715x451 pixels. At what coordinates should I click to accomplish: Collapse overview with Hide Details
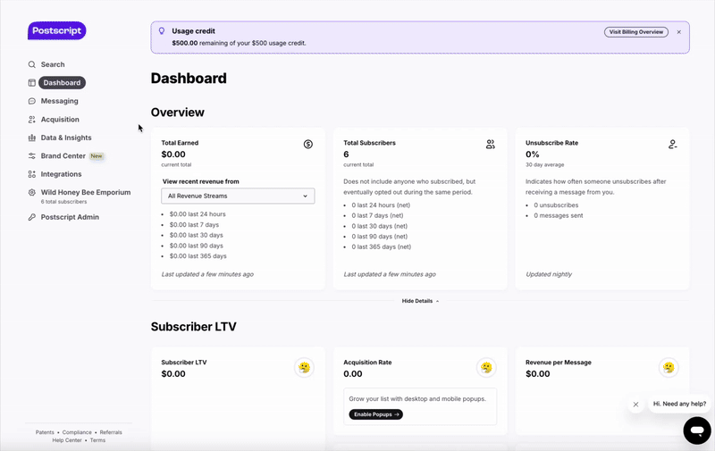point(420,301)
